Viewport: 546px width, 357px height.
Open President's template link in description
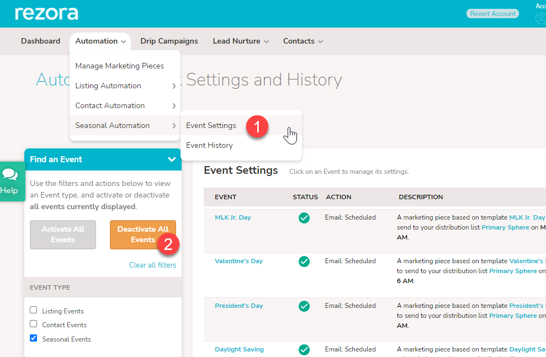[x=527, y=306]
